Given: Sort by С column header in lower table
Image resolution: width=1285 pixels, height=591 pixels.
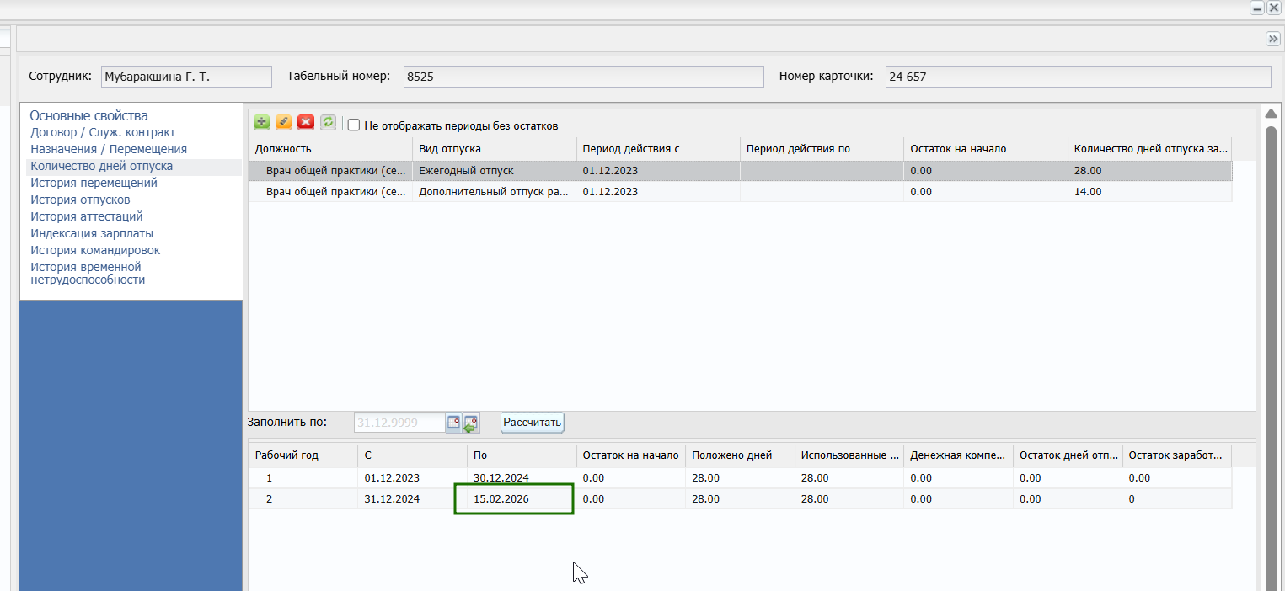Looking at the screenshot, I should [x=412, y=455].
